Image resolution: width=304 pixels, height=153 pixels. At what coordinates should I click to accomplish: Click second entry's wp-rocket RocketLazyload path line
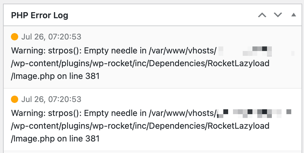140,126
